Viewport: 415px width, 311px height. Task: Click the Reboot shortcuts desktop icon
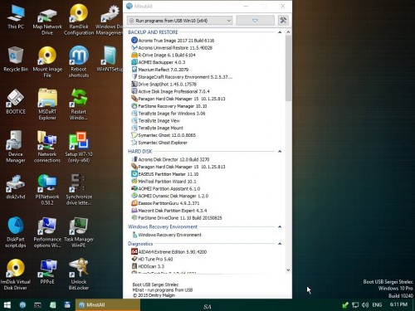[79, 62]
